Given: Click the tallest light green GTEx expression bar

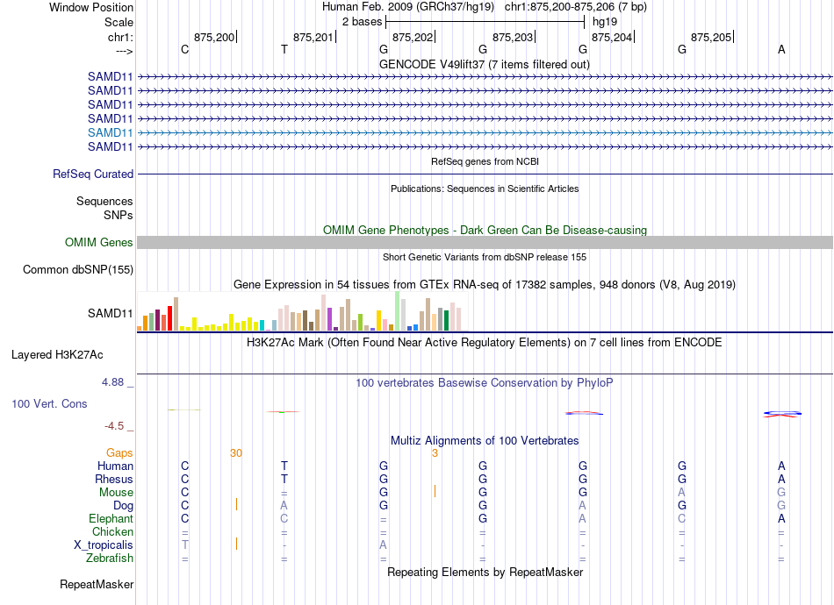Looking at the screenshot, I should tap(398, 311).
